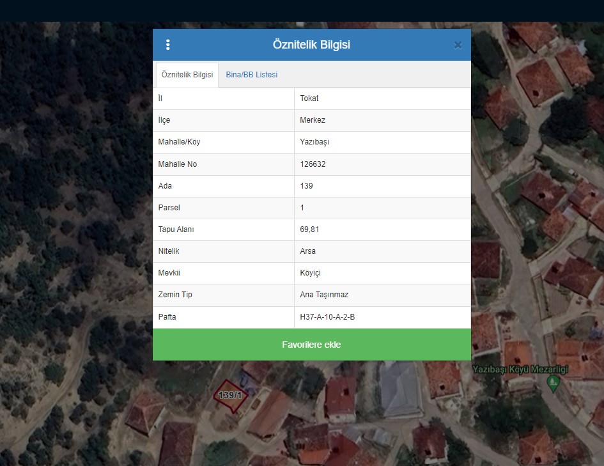Open the three-dot menu in dialog header
The width and height of the screenshot is (604, 466).
[167, 45]
